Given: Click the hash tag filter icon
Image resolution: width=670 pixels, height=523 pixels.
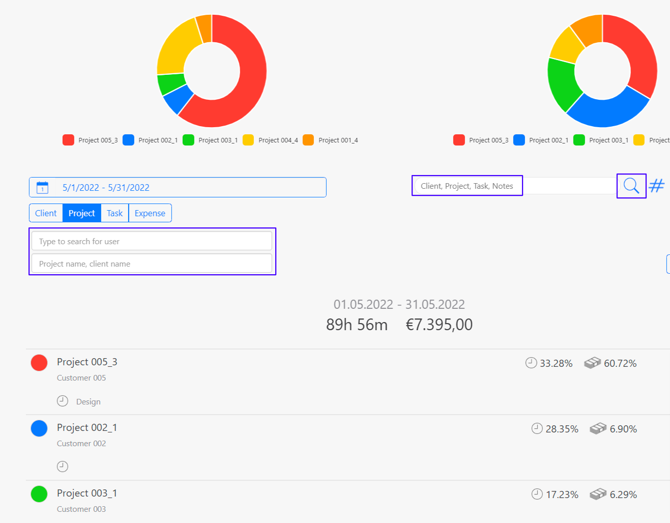Looking at the screenshot, I should pyautogui.click(x=657, y=186).
